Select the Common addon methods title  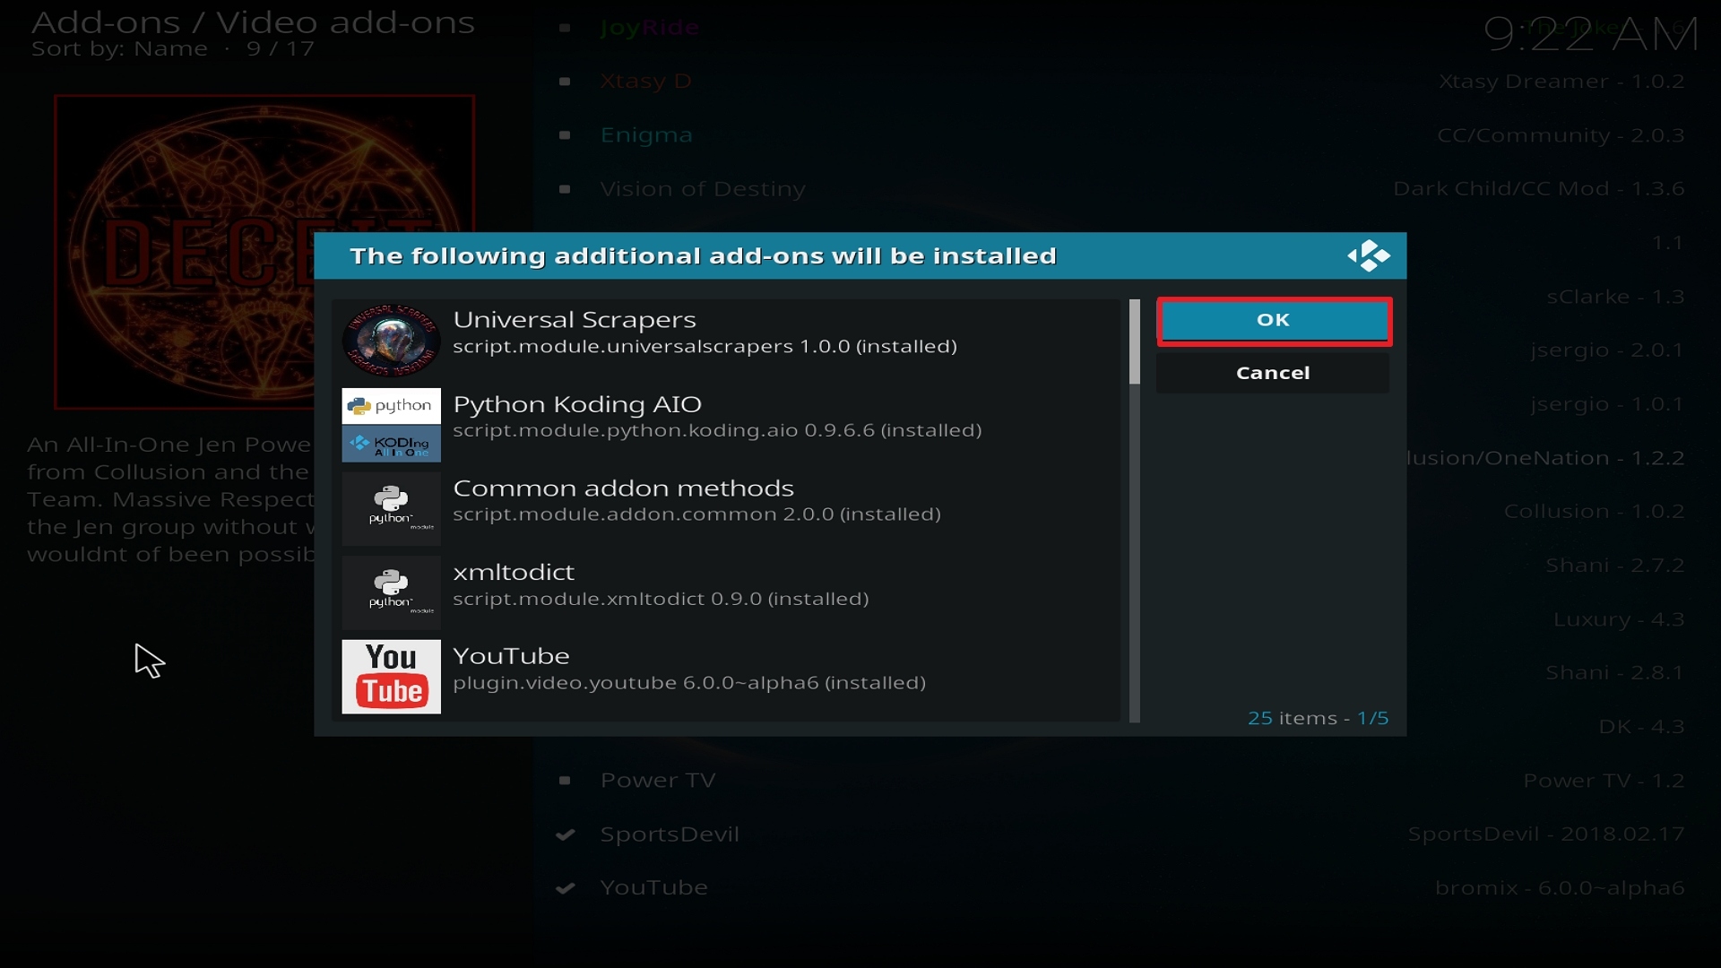[x=623, y=488]
